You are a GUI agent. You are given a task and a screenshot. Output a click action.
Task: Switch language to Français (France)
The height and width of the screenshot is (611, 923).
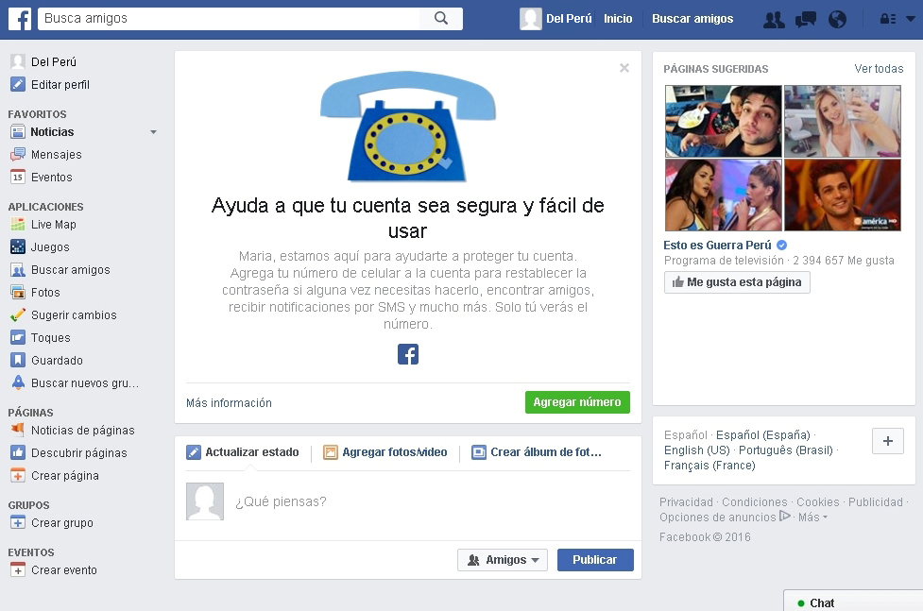pyautogui.click(x=709, y=466)
